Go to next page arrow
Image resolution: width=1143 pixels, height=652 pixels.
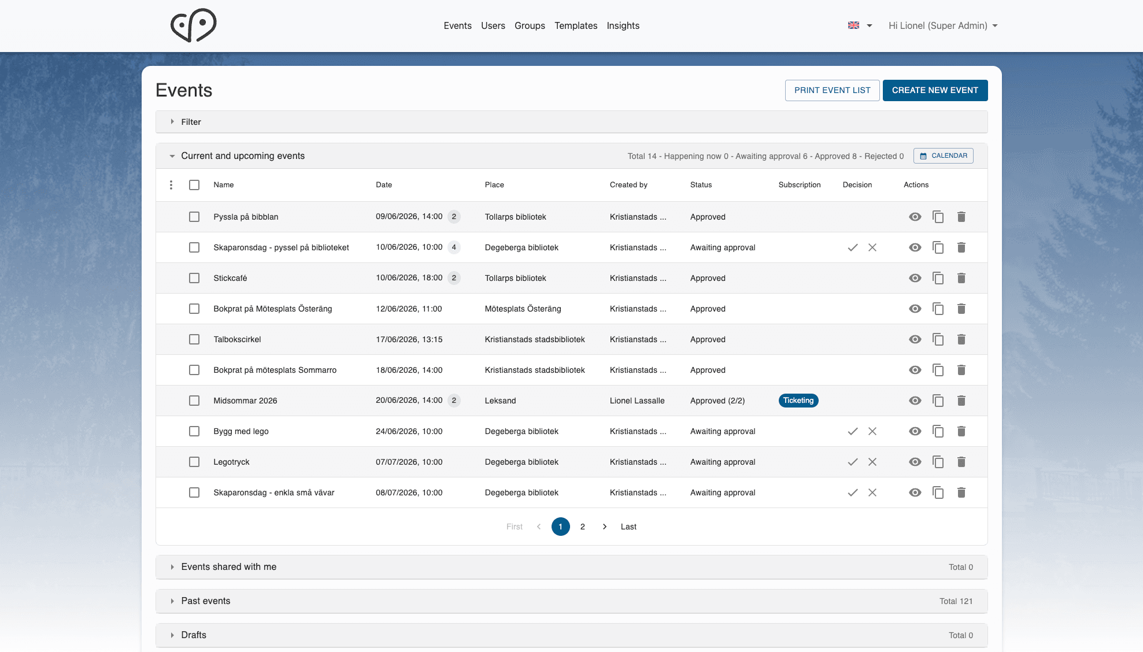click(x=605, y=527)
